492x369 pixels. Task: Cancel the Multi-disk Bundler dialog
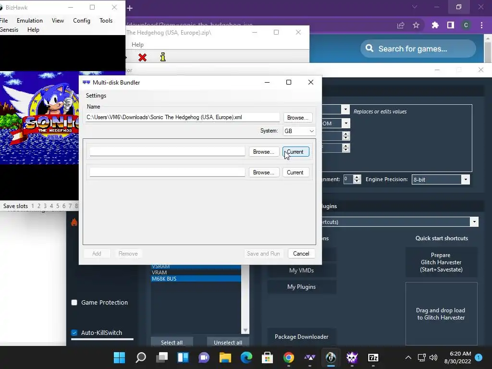click(301, 254)
